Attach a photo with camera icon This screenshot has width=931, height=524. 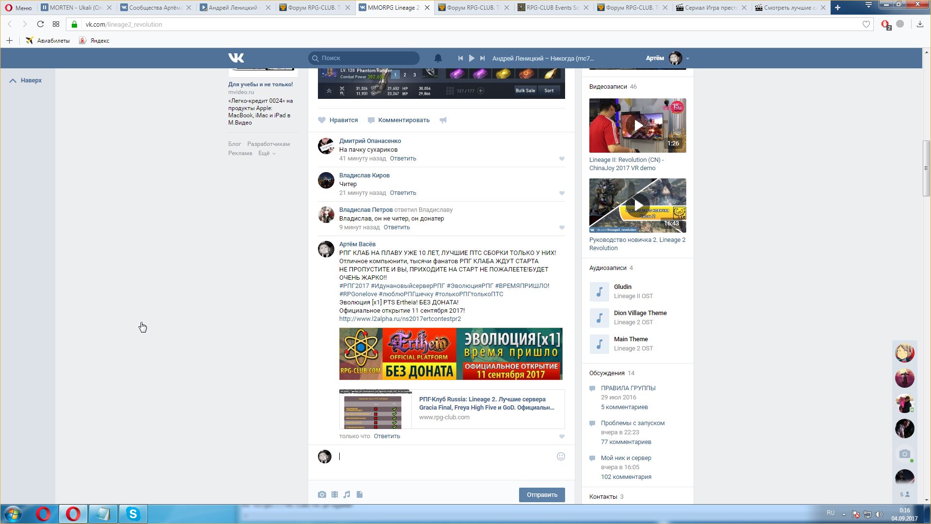(322, 494)
